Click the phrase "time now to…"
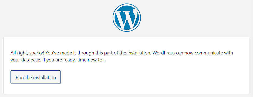The width and height of the screenshot is (253, 97). 92,60
